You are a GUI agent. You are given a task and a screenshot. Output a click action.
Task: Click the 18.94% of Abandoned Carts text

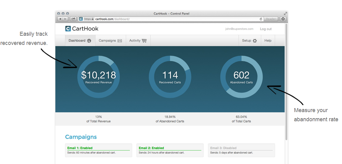(170, 119)
